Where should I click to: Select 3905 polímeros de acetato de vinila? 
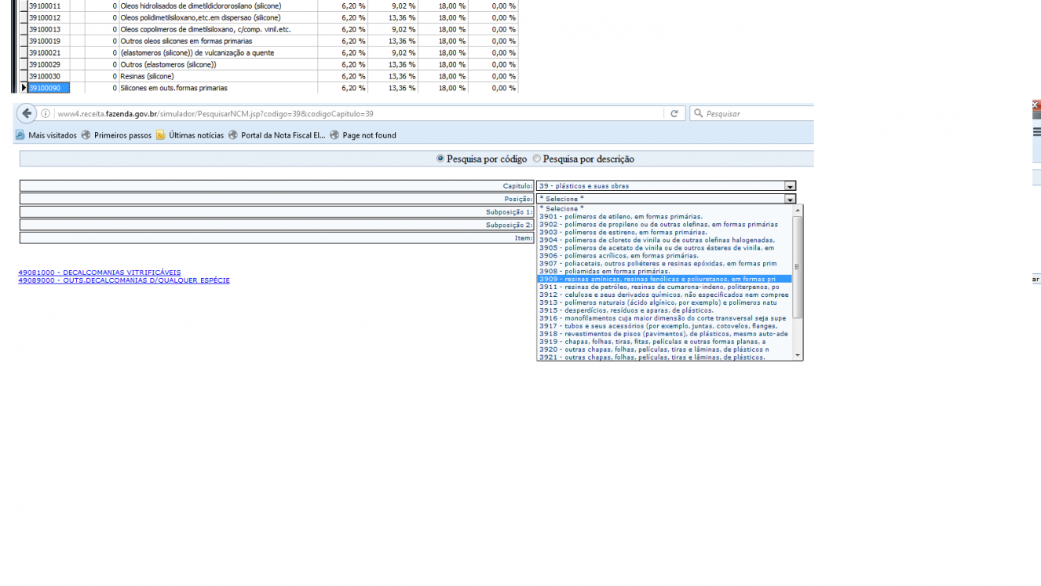[664, 248]
